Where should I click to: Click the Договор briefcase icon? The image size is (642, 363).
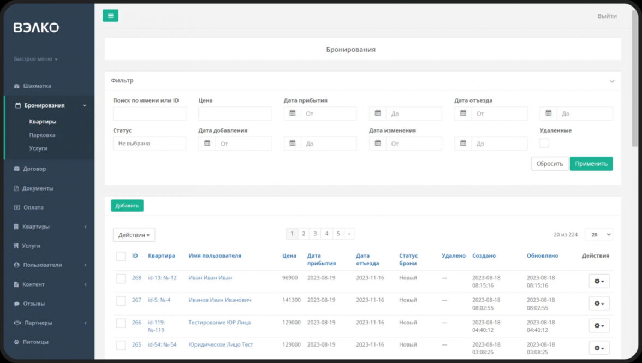(17, 169)
